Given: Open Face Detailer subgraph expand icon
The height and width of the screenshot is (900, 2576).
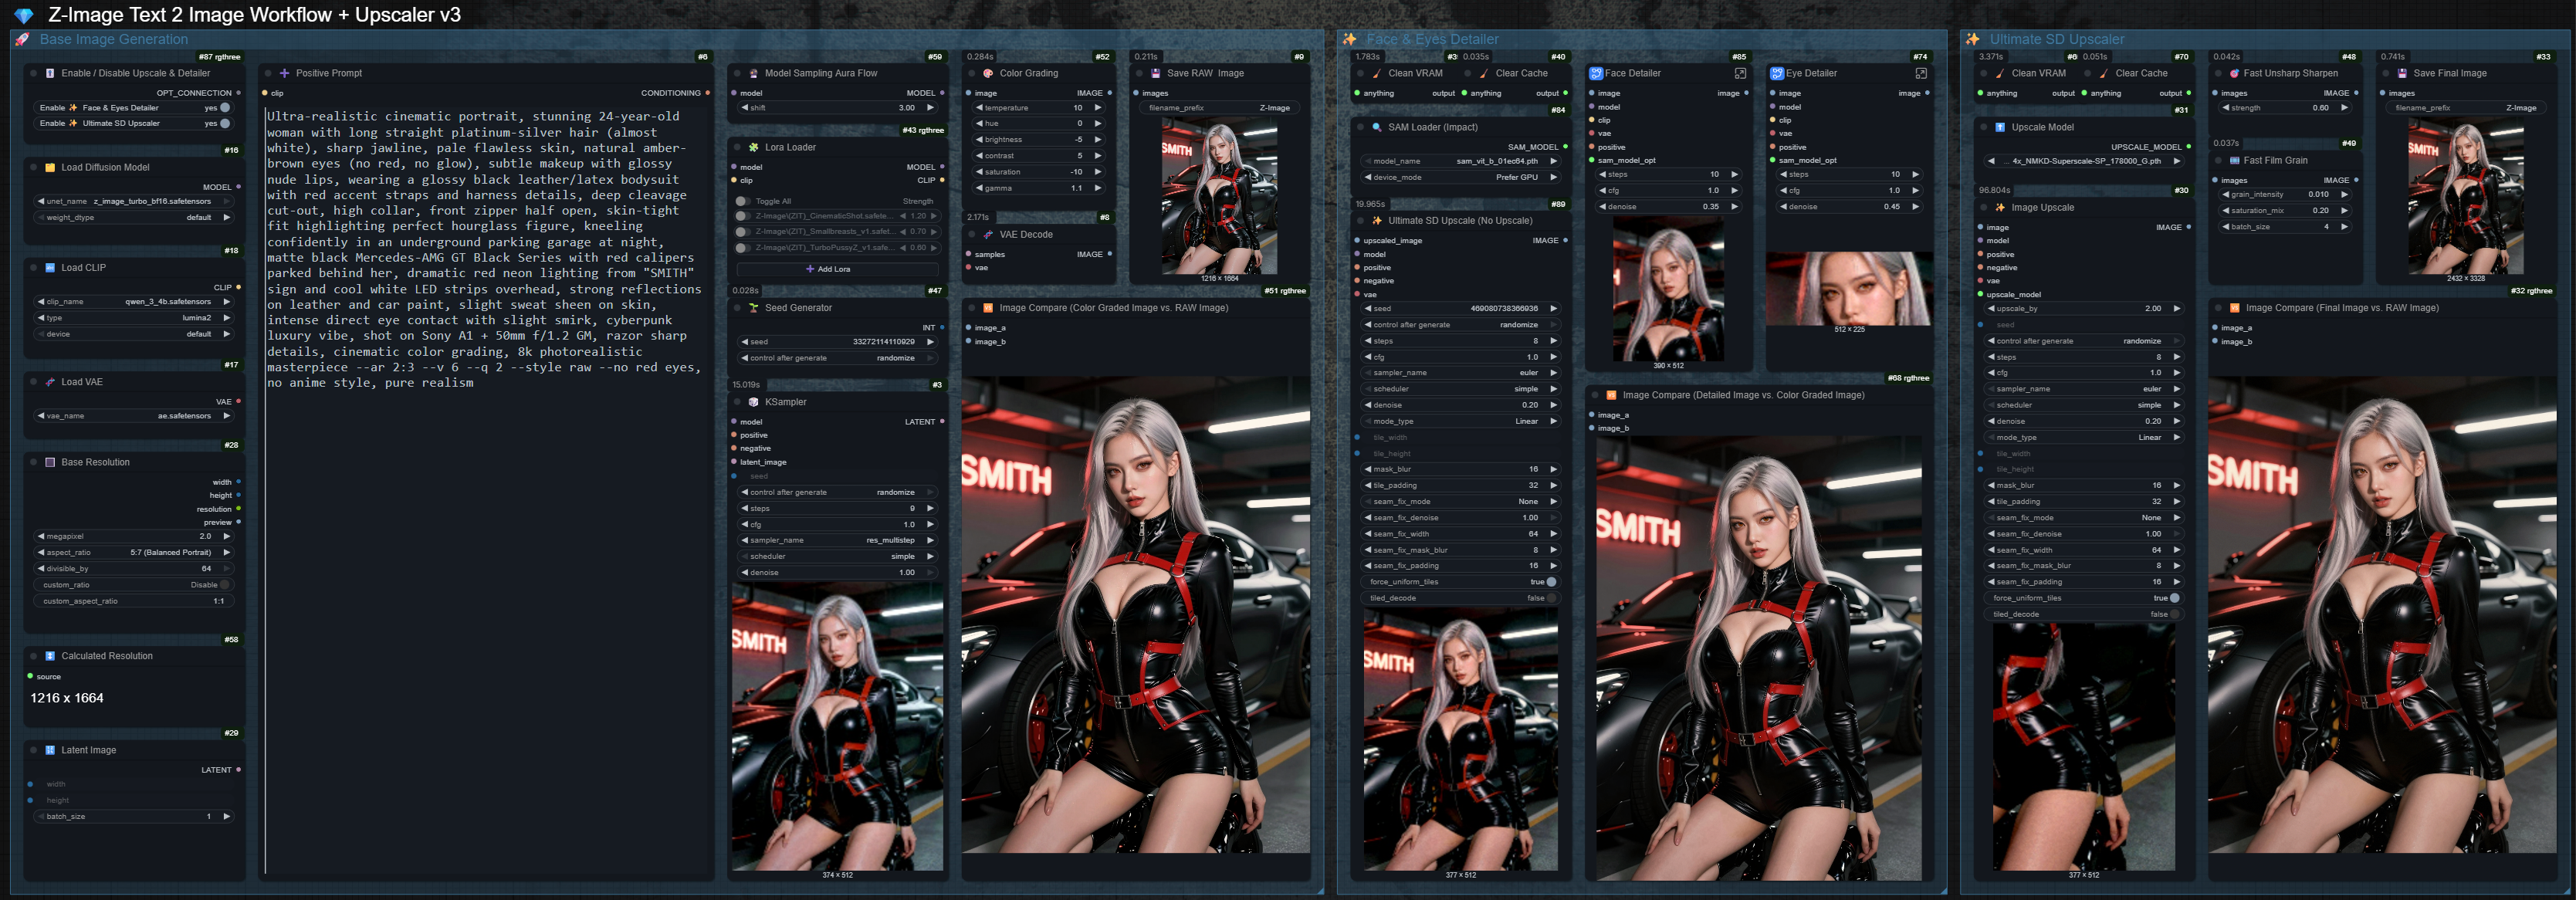Looking at the screenshot, I should click(x=1740, y=73).
